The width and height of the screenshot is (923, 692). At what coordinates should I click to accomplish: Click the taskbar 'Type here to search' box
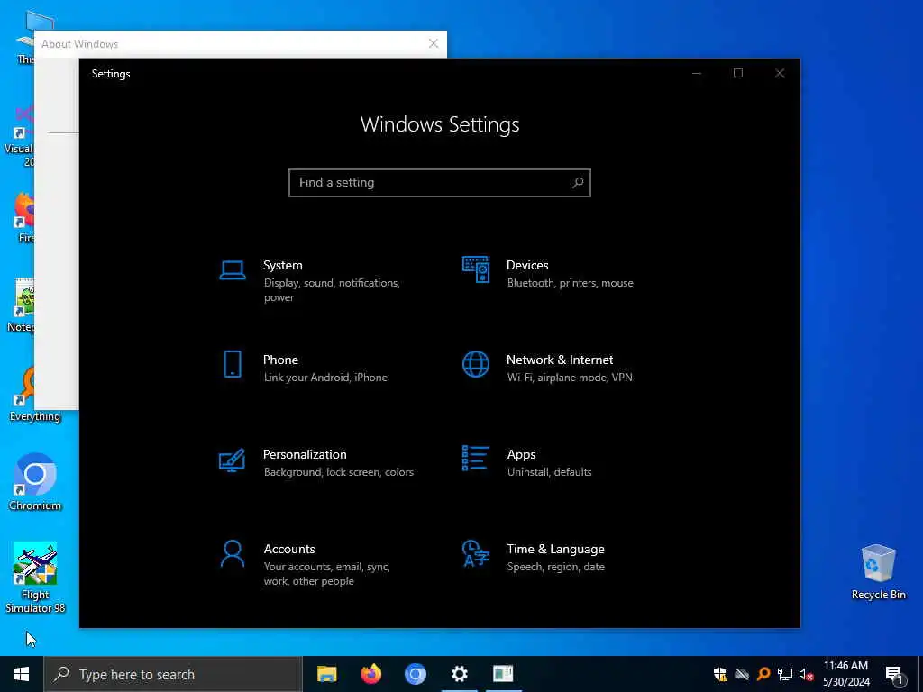(x=172, y=674)
